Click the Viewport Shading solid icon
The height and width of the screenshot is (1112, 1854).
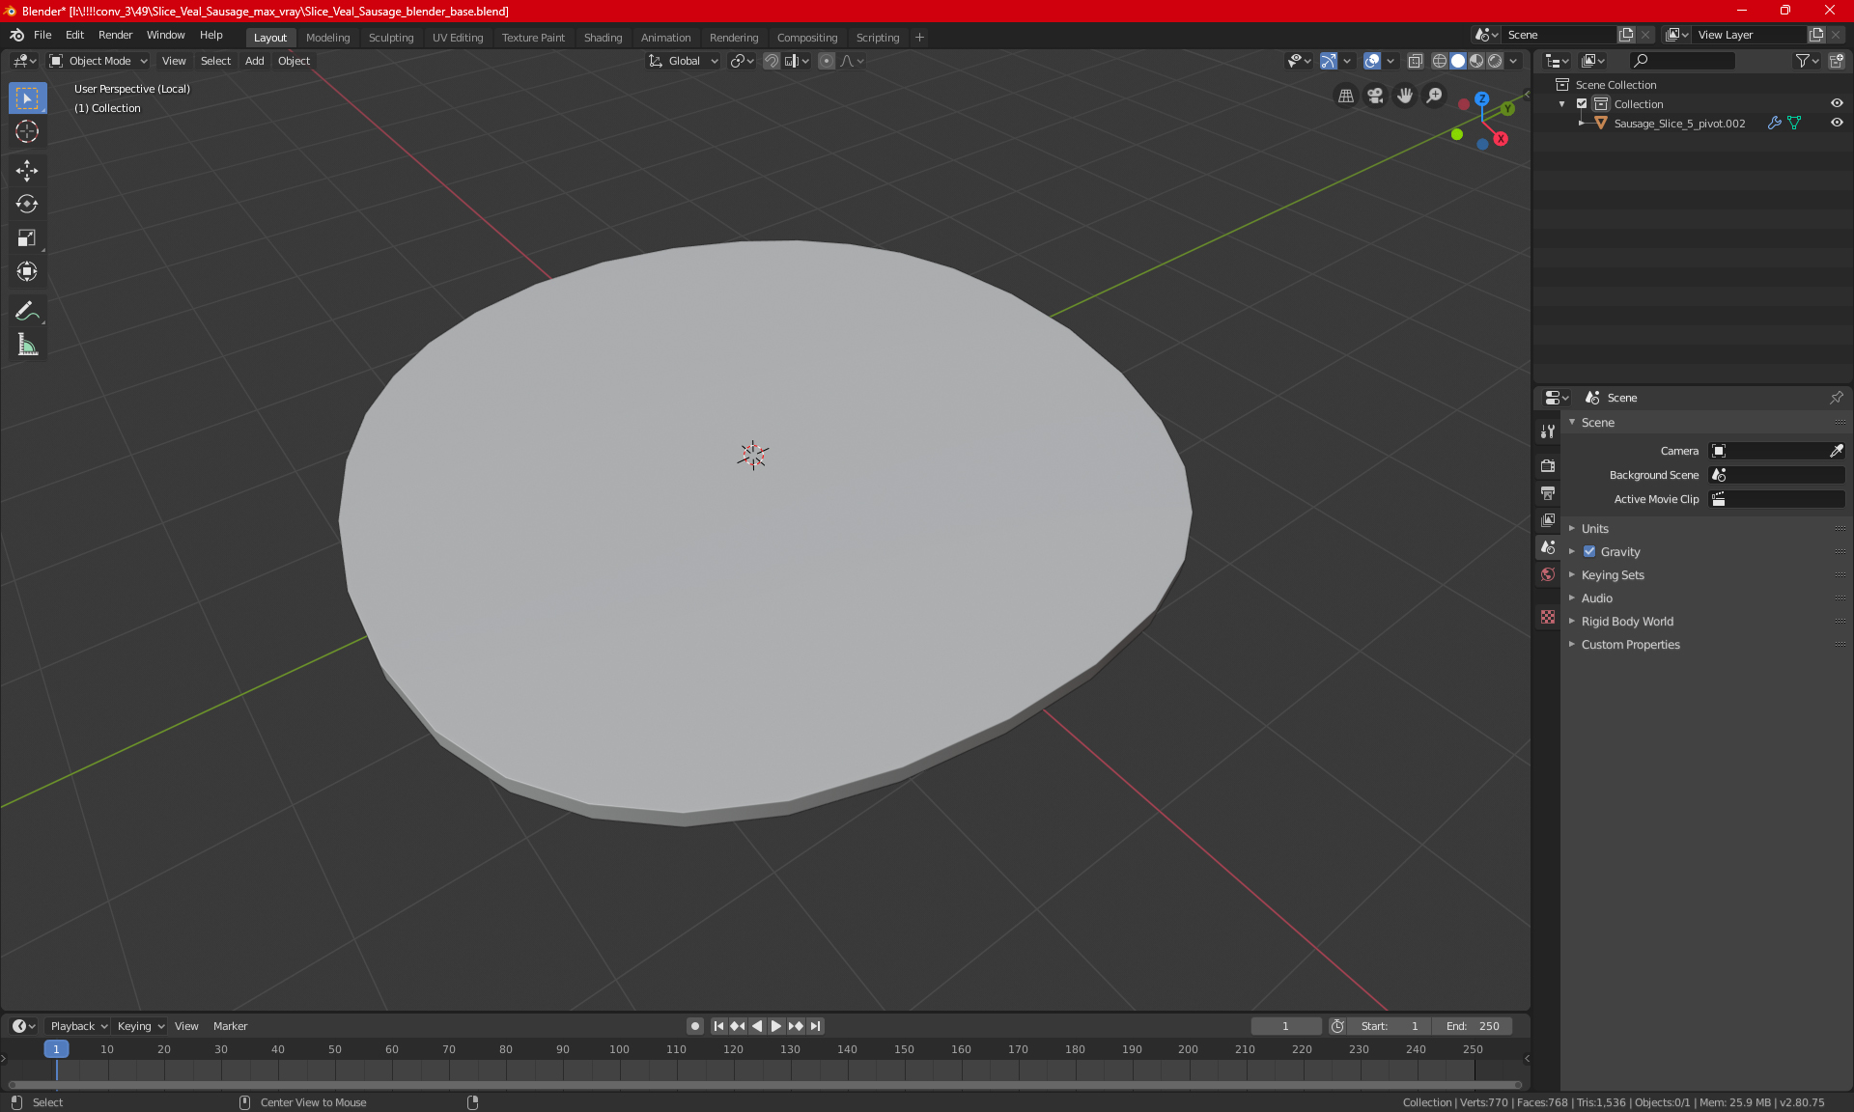(x=1457, y=61)
